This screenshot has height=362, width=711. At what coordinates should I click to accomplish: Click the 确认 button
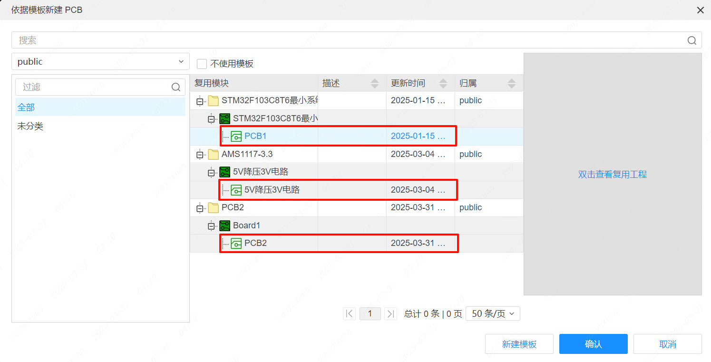tap(593, 343)
